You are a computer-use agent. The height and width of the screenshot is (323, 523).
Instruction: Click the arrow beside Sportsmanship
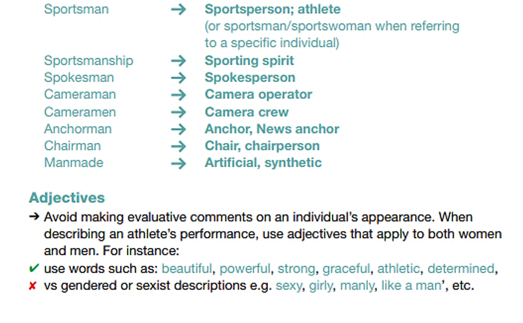pos(179,61)
